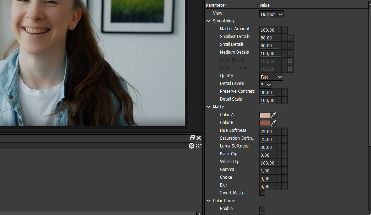The width and height of the screenshot is (371, 215).
Task: Pick Color A with the eyedropper
Action: [x=274, y=115]
